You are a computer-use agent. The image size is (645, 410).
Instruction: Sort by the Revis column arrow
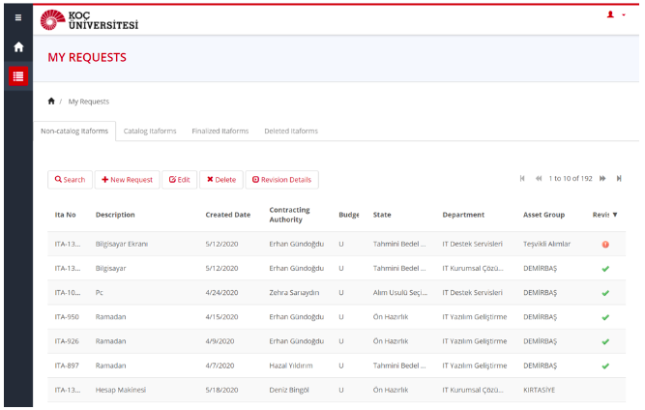point(614,215)
